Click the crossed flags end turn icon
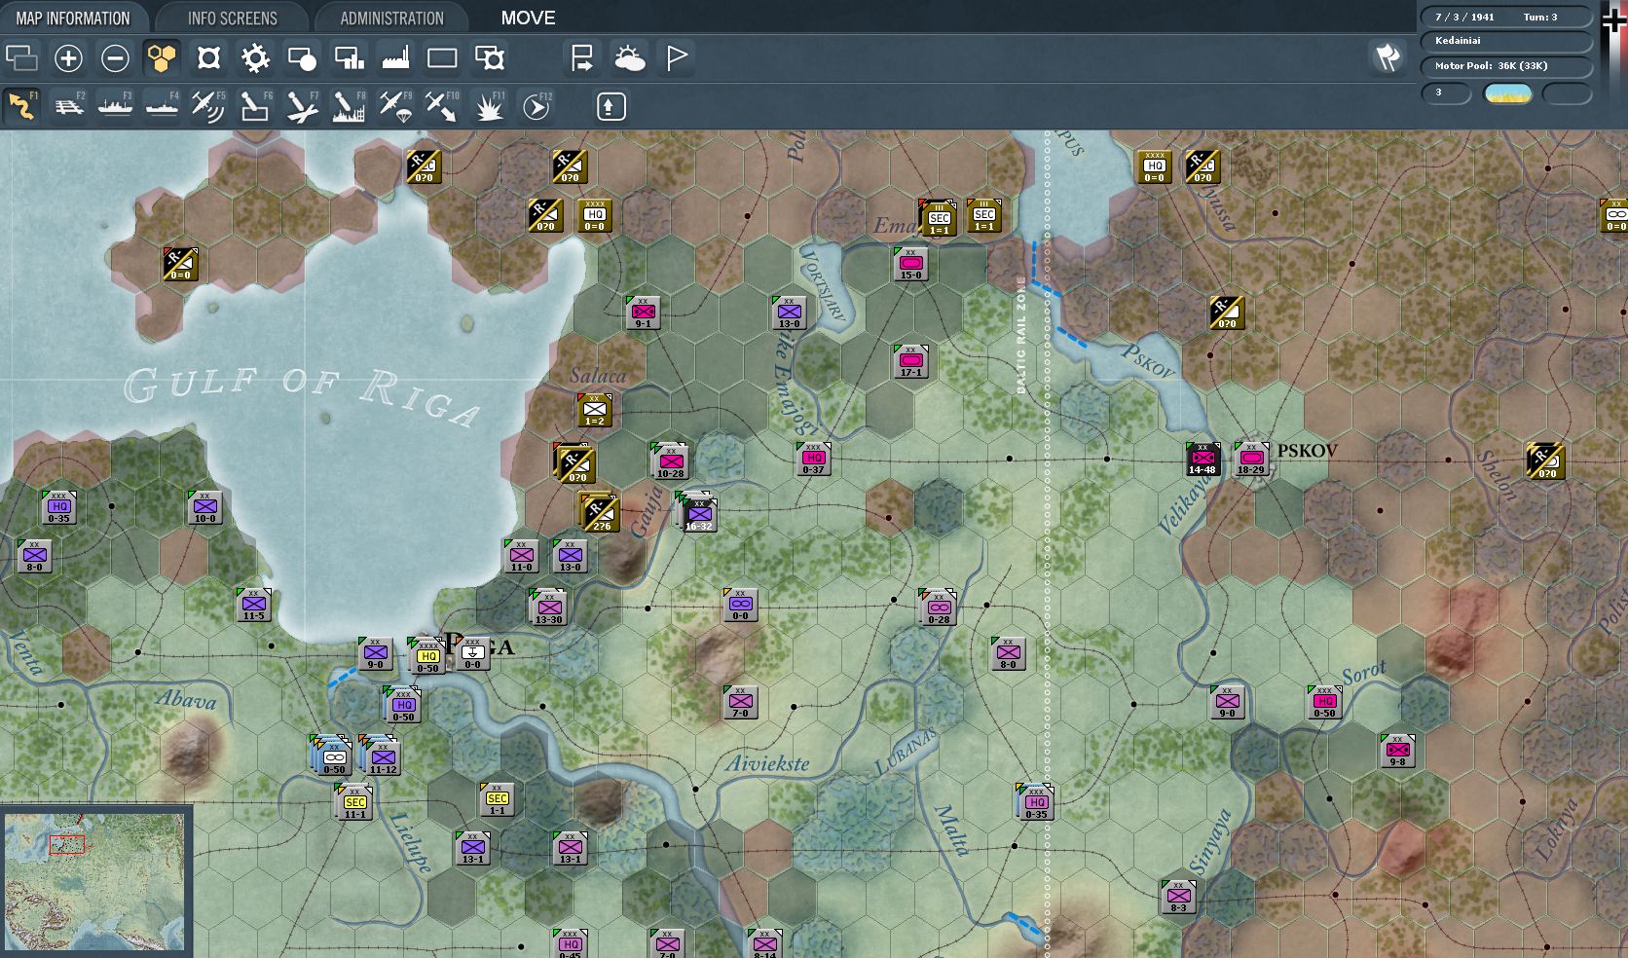Screen dimensions: 1628x958 point(1387,57)
